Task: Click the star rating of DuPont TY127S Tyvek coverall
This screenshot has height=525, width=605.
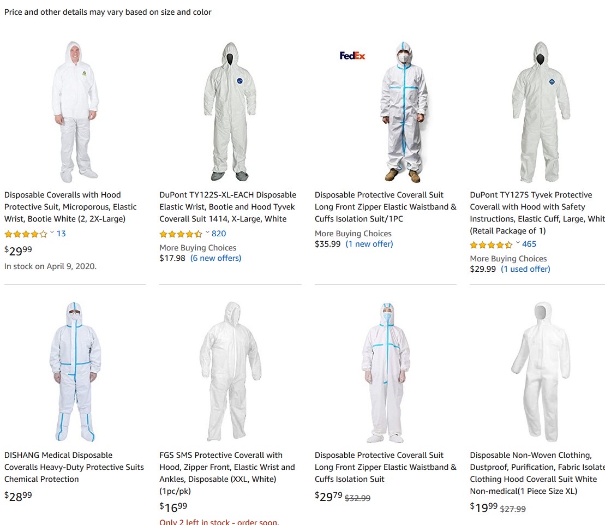Action: (491, 244)
